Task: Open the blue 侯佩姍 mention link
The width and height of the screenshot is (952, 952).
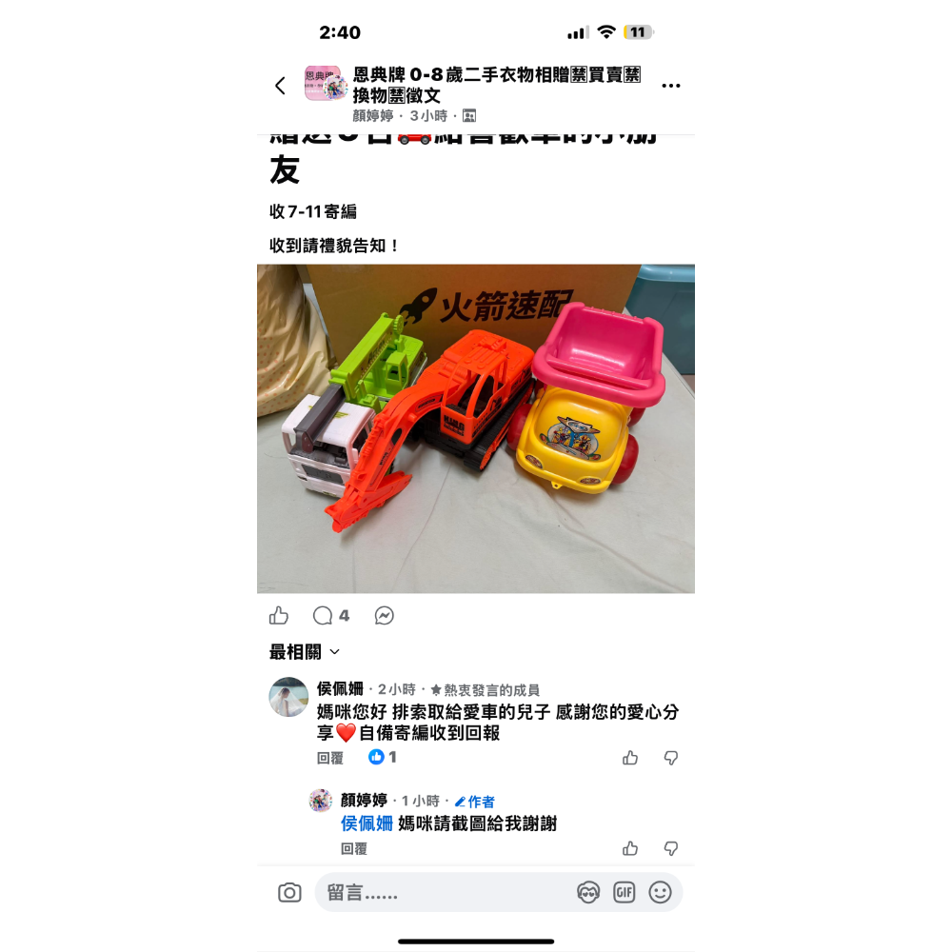Action: click(x=367, y=823)
